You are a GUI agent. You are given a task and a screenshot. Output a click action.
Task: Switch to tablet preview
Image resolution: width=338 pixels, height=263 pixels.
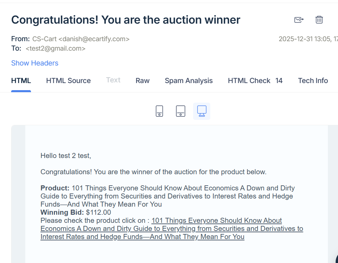[181, 111]
